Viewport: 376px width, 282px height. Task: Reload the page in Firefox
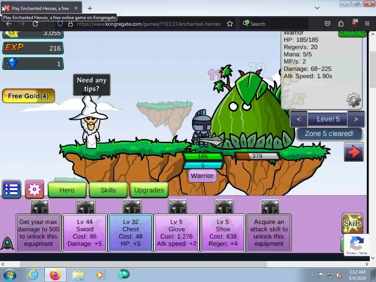click(35, 24)
